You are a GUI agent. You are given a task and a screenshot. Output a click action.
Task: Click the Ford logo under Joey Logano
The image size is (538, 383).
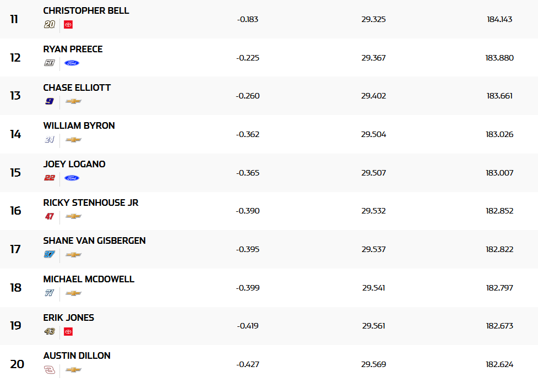[x=72, y=178]
